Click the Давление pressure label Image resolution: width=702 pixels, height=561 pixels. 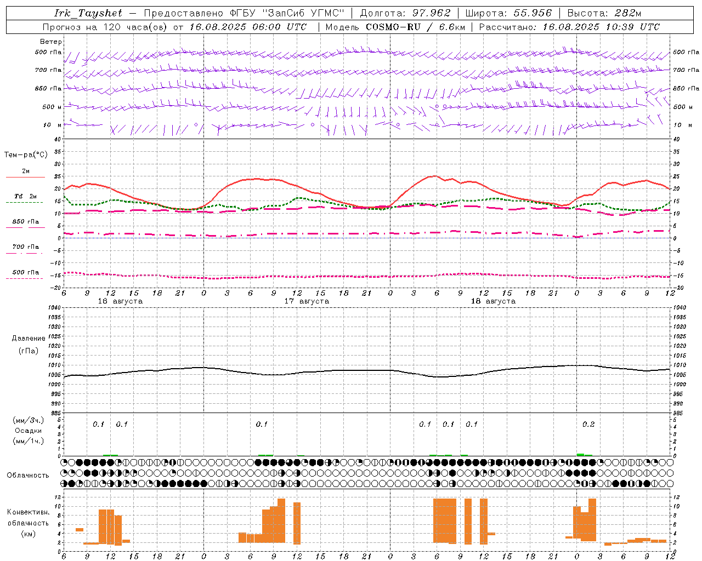[27, 339]
